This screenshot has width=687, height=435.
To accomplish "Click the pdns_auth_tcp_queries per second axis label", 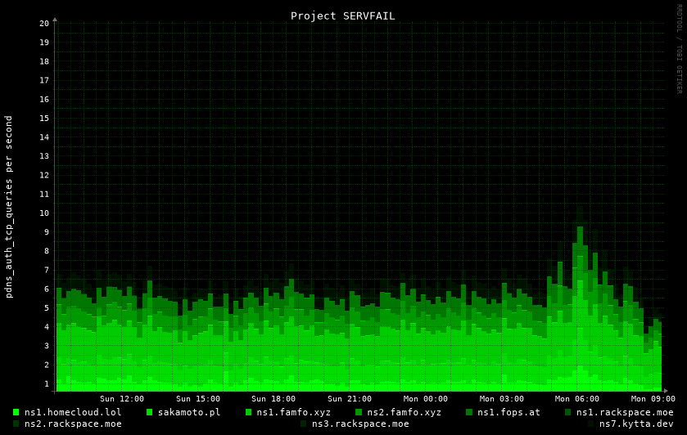I will [x=9, y=206].
